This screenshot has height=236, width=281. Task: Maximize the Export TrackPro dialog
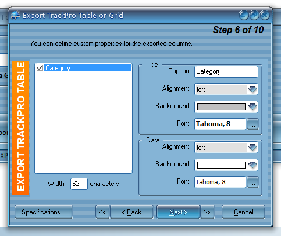pos(254,15)
